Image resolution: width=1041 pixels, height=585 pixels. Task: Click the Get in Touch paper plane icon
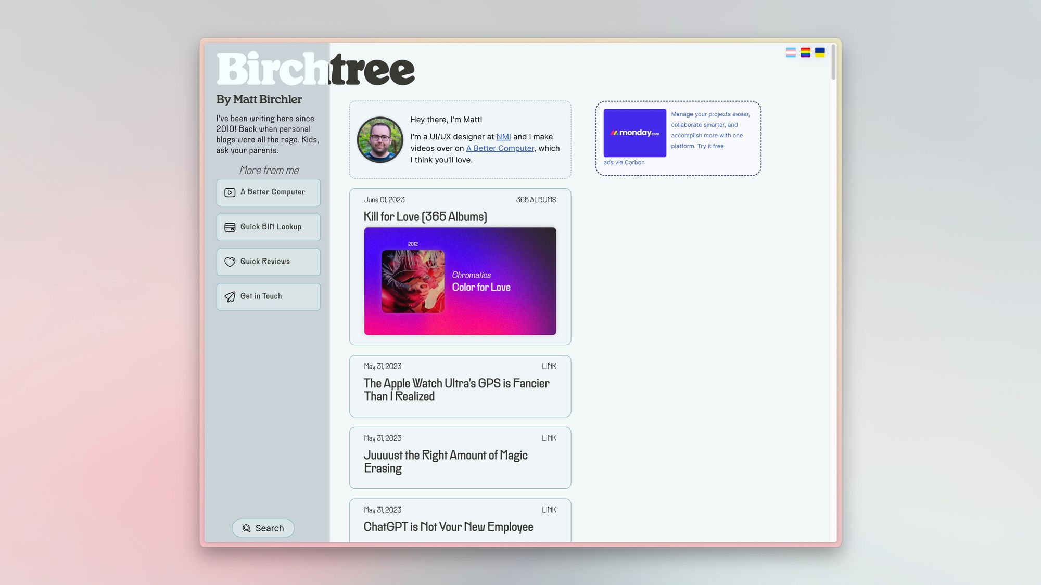[x=230, y=297]
